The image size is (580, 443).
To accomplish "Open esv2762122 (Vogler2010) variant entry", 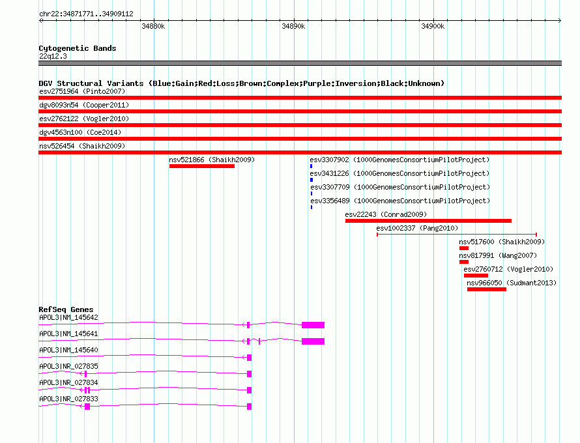I will click(x=84, y=119).
